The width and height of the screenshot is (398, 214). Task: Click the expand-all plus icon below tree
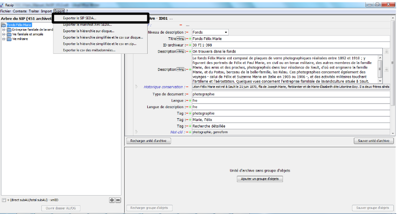click(112, 200)
